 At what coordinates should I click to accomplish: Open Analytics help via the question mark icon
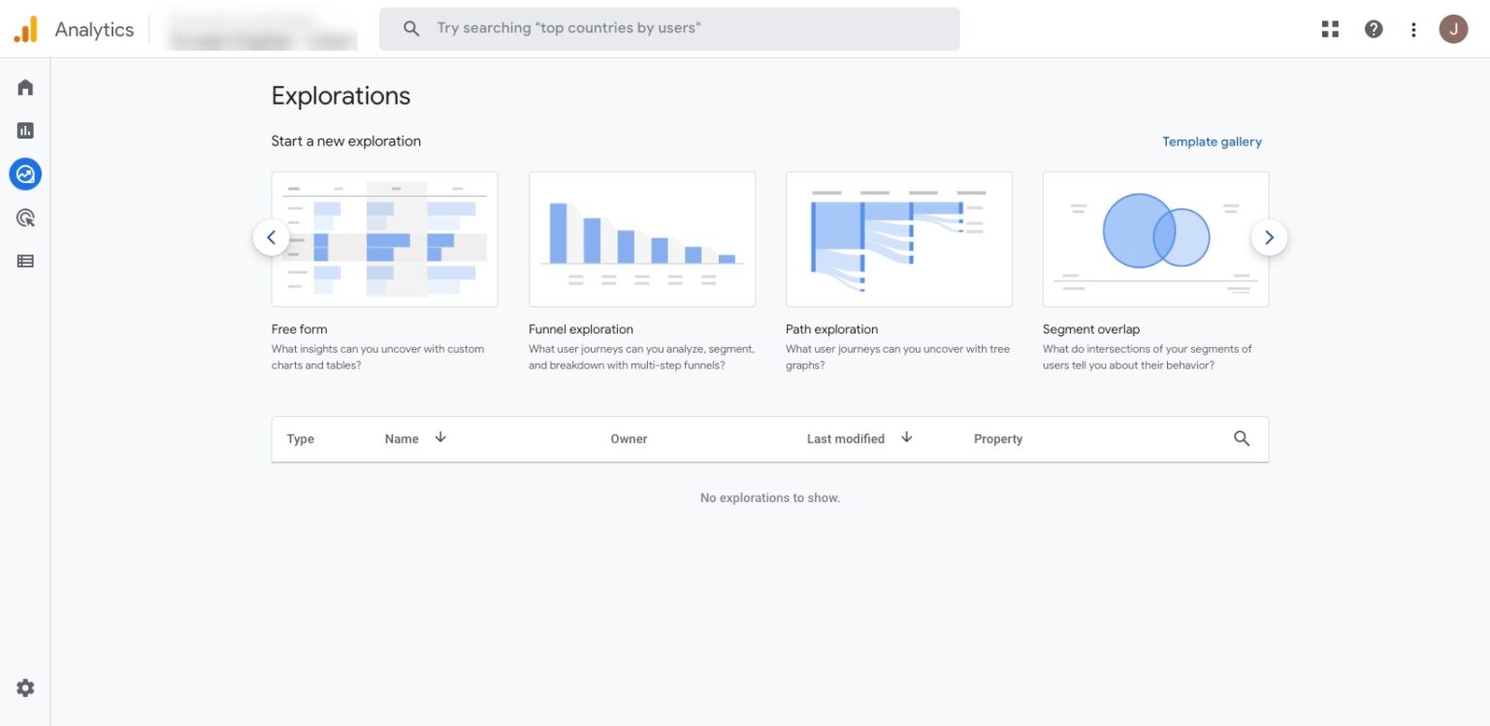pyautogui.click(x=1374, y=28)
